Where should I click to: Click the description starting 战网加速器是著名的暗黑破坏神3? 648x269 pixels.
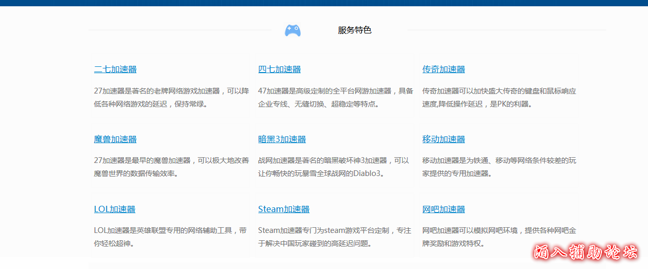(x=334, y=167)
